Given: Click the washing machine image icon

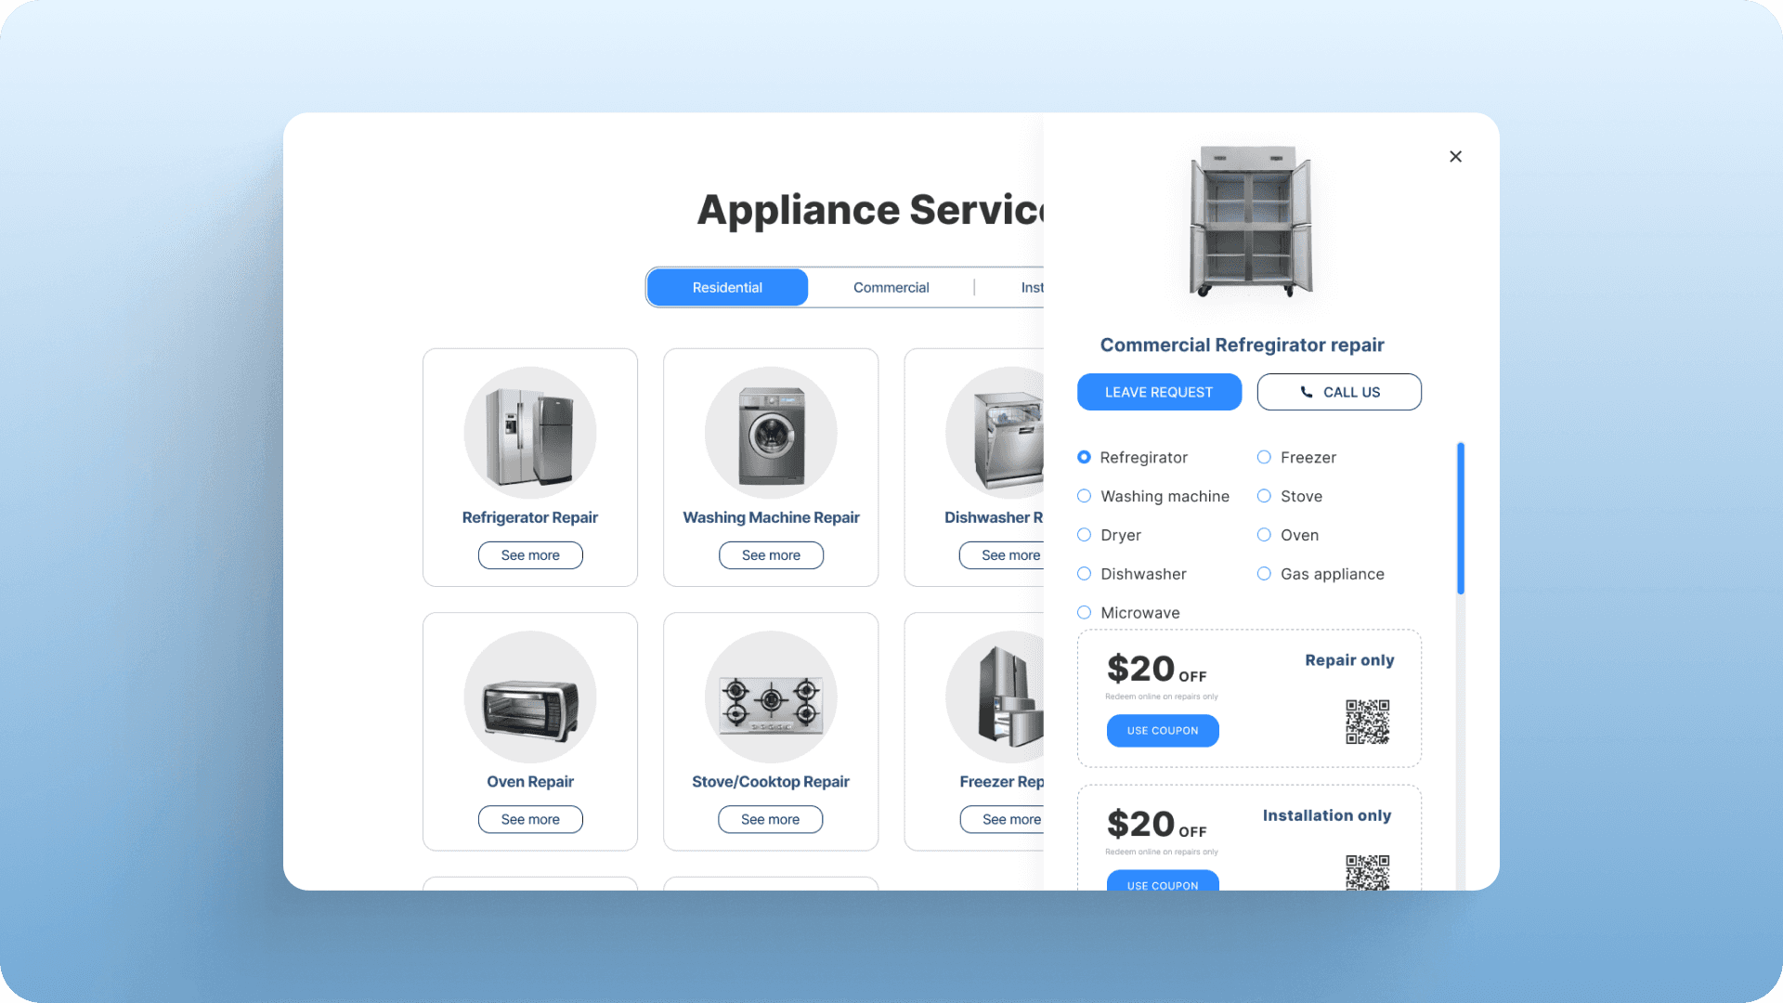Looking at the screenshot, I should tap(771, 434).
